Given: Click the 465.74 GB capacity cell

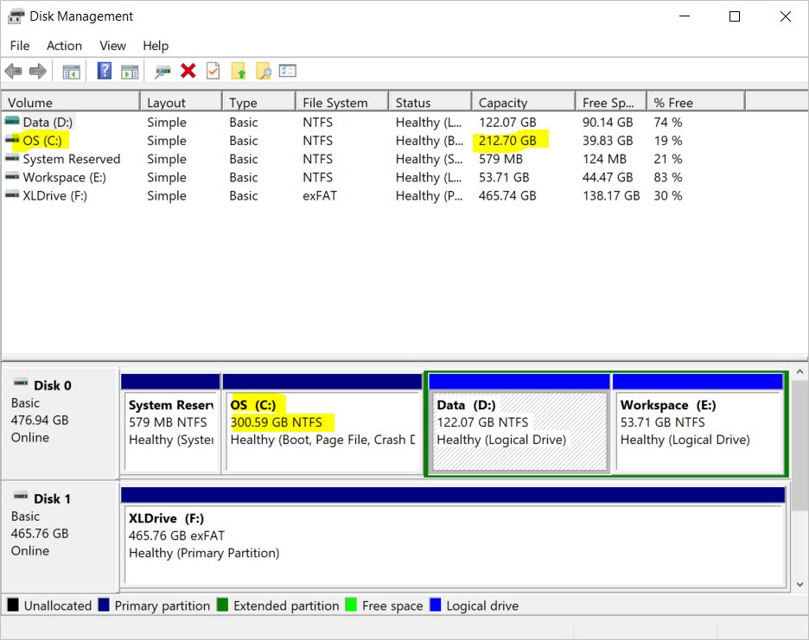Looking at the screenshot, I should click(x=507, y=196).
